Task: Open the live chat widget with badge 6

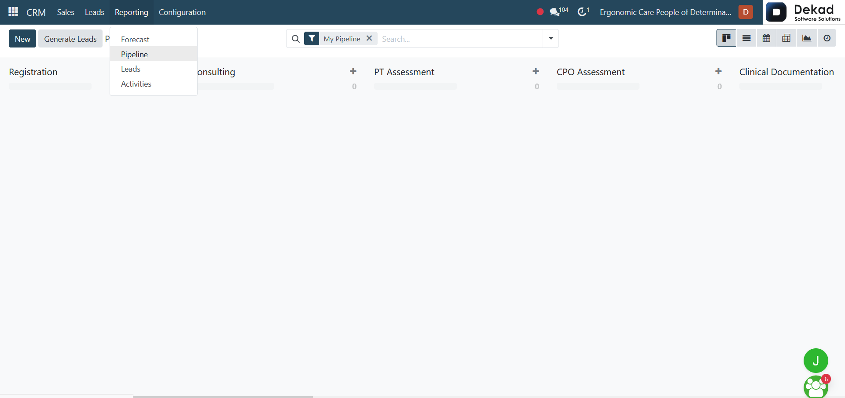Action: (816, 387)
